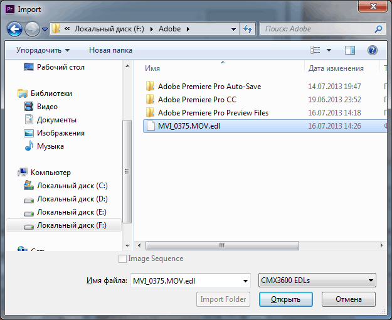Click the horizontal scrollbar thumb in file list
Image resolution: width=392 pixels, height=320 pixels.
(x=222, y=245)
